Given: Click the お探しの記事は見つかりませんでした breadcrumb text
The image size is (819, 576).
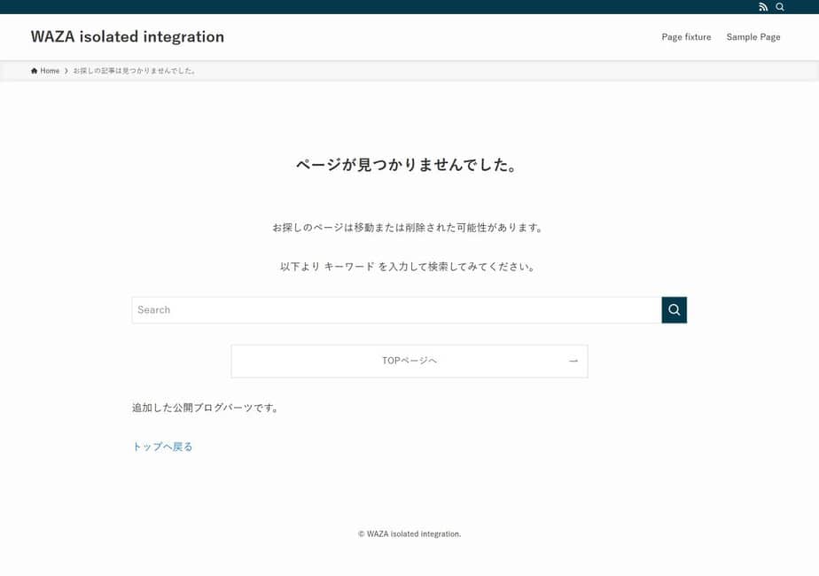Looking at the screenshot, I should point(135,71).
